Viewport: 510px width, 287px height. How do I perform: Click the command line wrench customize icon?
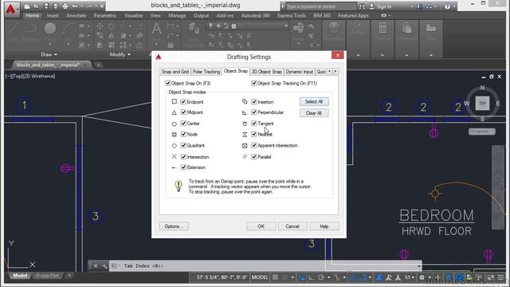[x=104, y=265]
